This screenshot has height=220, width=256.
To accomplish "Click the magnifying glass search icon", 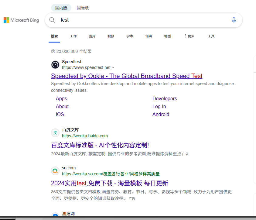I will [x=52, y=20].
